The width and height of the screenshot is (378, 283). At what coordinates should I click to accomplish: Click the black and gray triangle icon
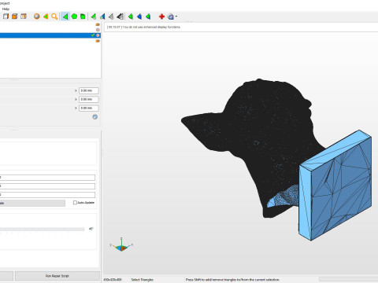click(120, 17)
